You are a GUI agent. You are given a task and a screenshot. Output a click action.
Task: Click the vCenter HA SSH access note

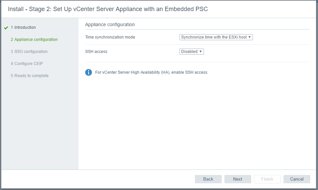pyautogui.click(x=152, y=72)
